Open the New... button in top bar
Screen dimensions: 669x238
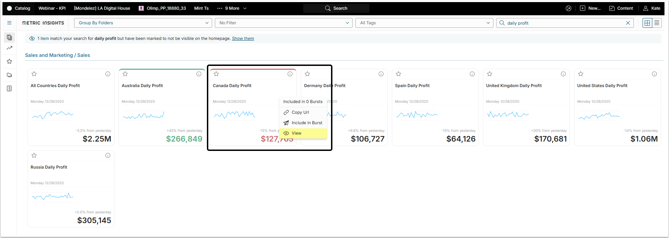pyautogui.click(x=590, y=8)
